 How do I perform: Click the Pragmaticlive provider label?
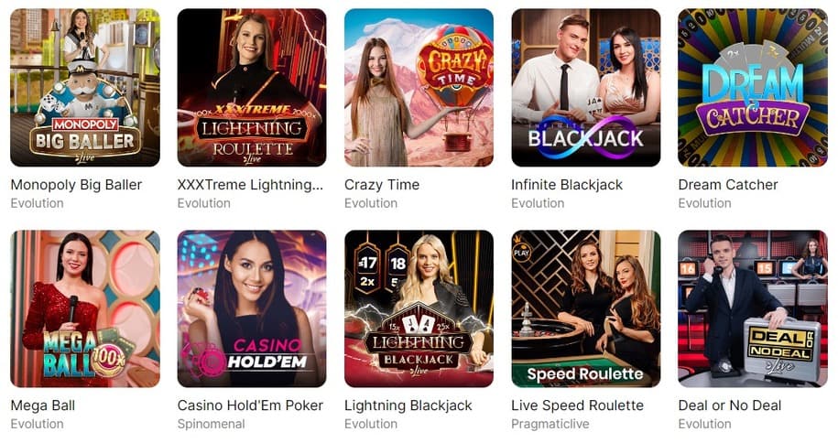(550, 424)
